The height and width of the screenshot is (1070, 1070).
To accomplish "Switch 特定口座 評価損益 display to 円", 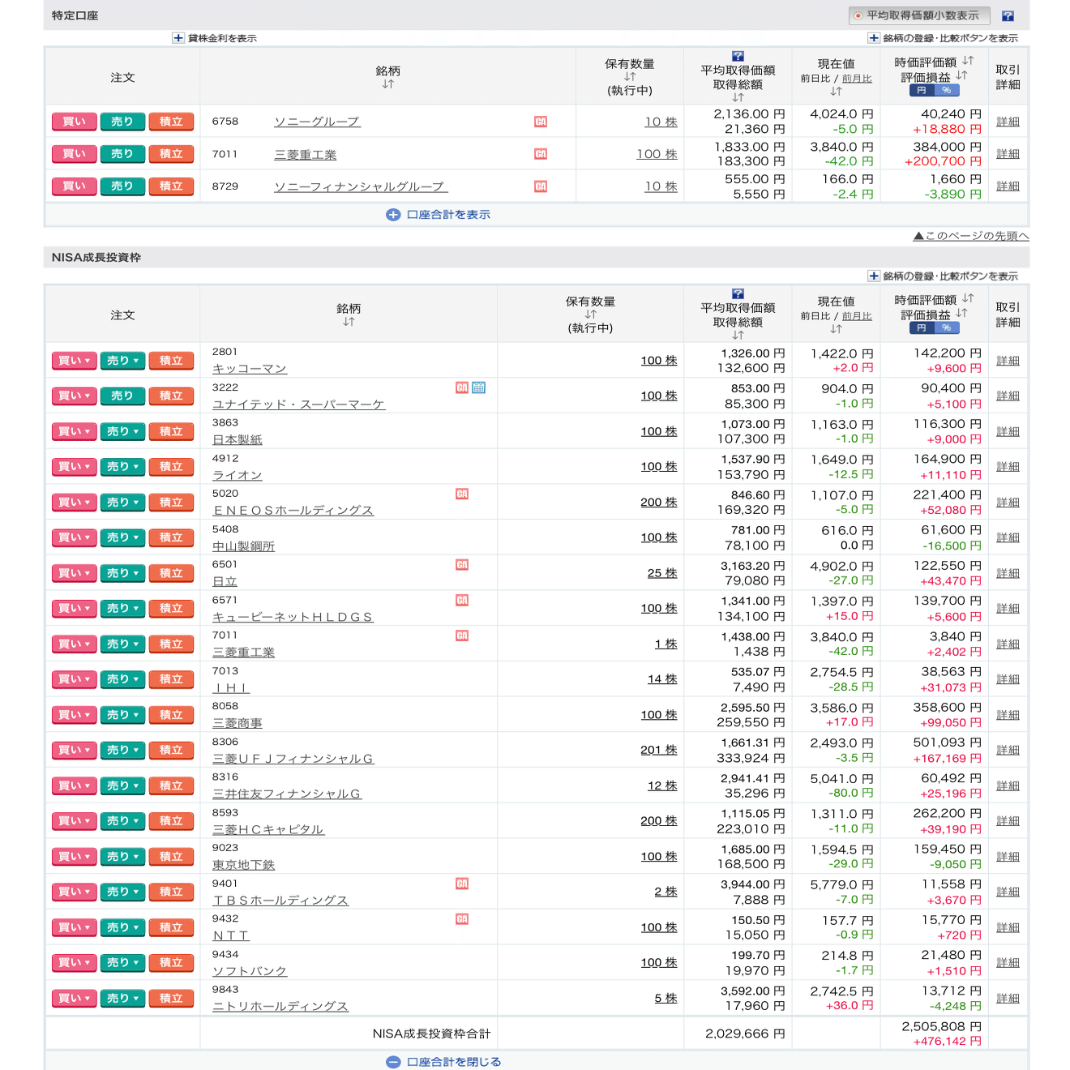I will pyautogui.click(x=922, y=91).
